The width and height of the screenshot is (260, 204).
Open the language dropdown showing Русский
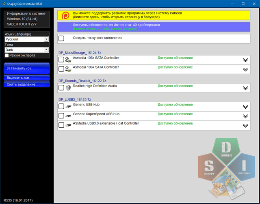tap(27, 39)
